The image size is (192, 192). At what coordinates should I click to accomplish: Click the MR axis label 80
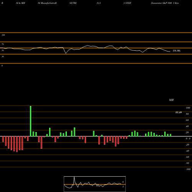click(187, 114)
